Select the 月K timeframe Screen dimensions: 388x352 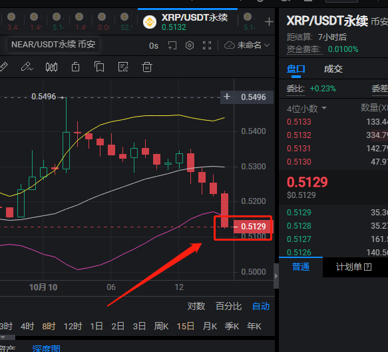[x=210, y=327]
